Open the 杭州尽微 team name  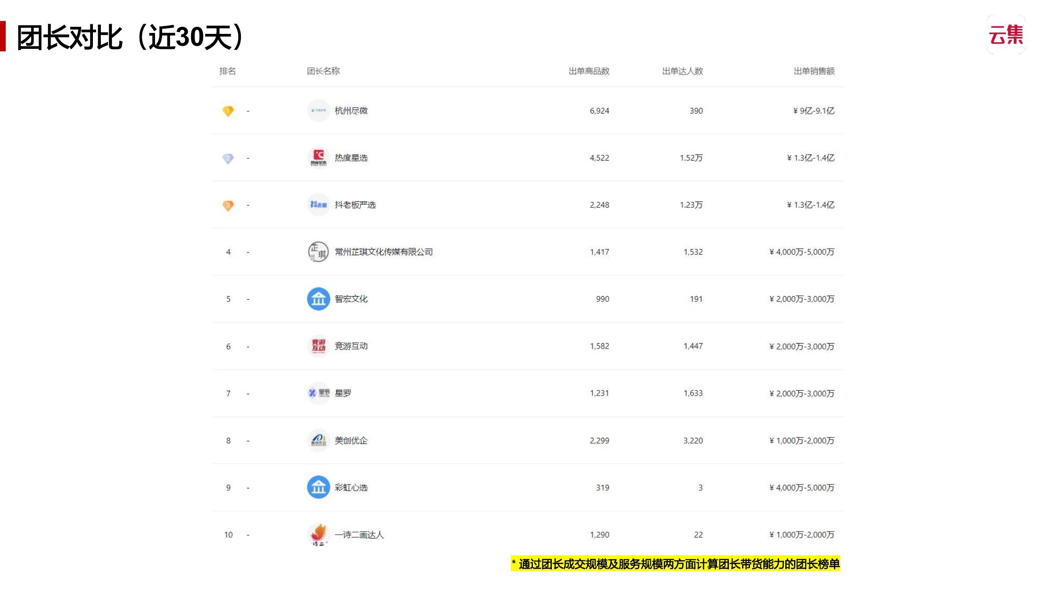351,110
